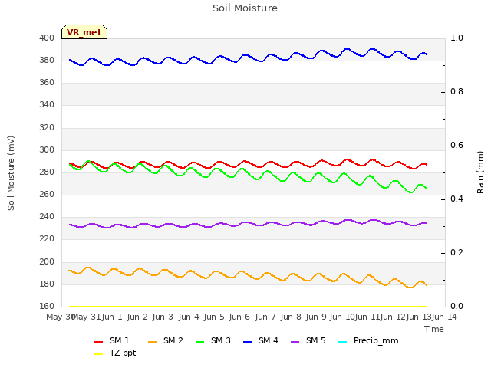The height and width of the screenshot is (368, 491).
Task: Click the 280 left-axis tick label
Action: [x=47, y=172]
